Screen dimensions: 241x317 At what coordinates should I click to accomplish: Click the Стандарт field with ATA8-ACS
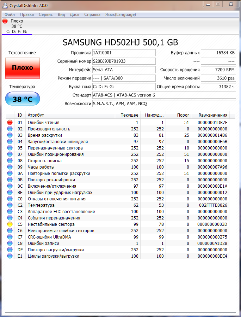point(164,95)
